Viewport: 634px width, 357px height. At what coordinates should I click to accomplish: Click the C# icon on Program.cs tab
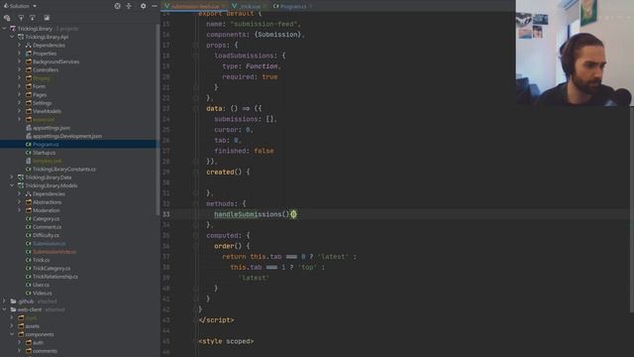[x=275, y=6]
